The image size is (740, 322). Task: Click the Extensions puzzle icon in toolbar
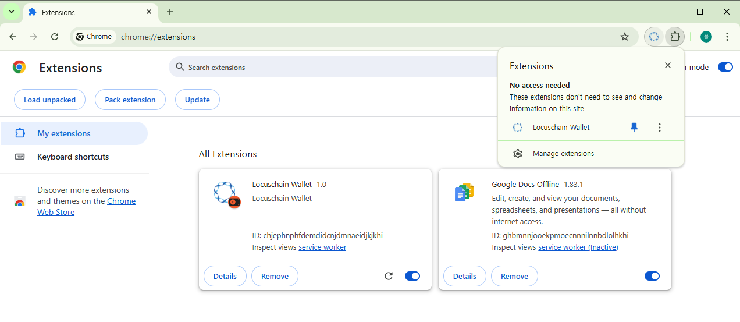point(674,37)
